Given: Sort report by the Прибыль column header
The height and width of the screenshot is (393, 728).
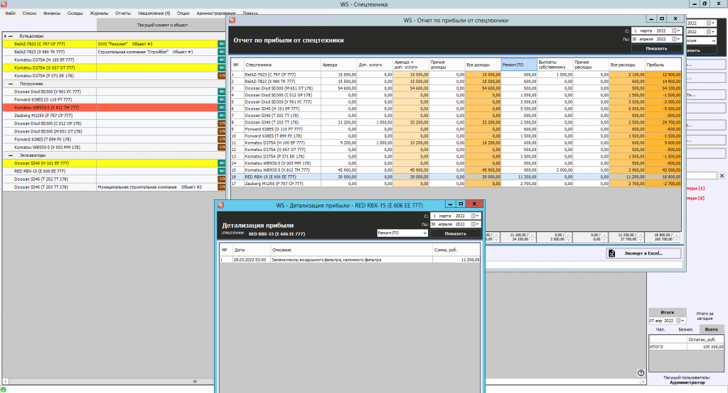Looking at the screenshot, I should point(663,65).
